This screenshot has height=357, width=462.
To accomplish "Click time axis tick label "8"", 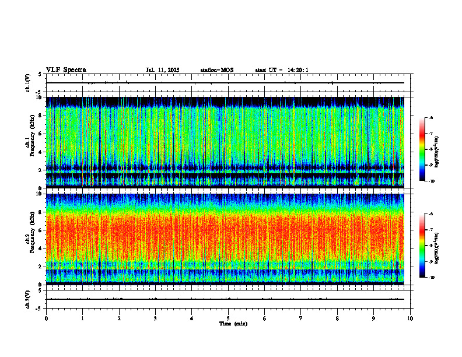I will coord(337,318).
